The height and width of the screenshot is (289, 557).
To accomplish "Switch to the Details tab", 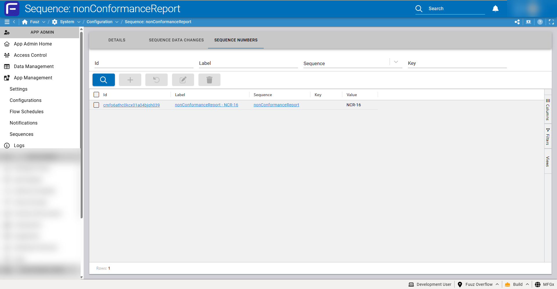I will [117, 40].
